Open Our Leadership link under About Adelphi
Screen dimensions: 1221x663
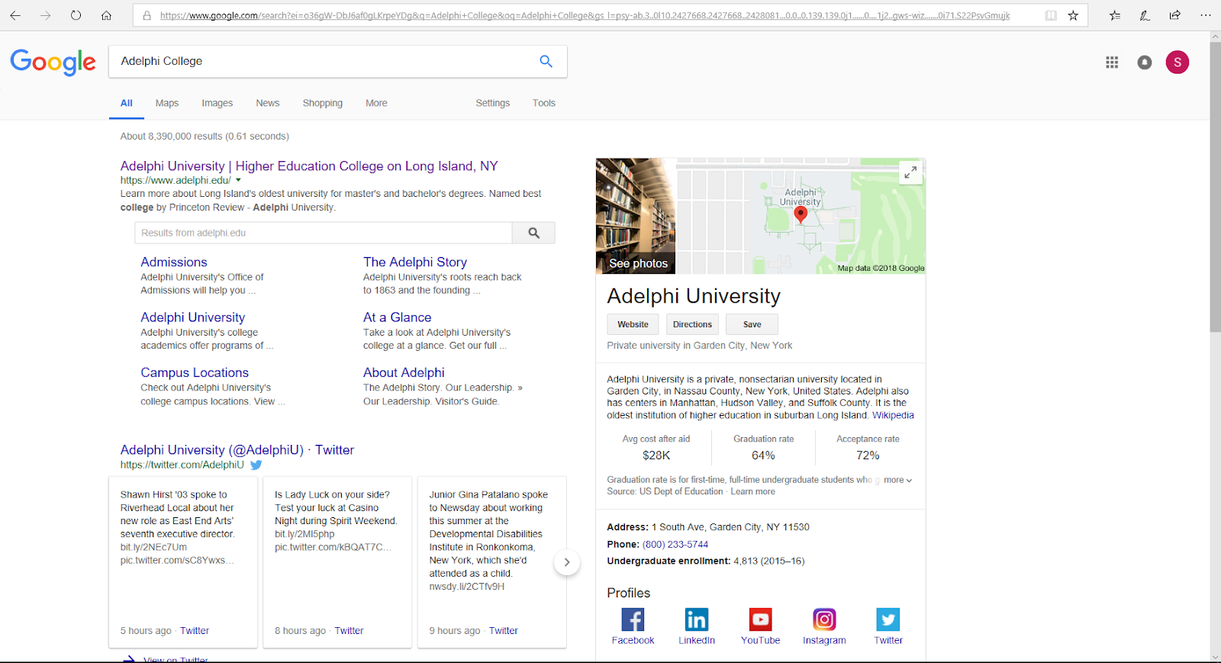[397, 401]
